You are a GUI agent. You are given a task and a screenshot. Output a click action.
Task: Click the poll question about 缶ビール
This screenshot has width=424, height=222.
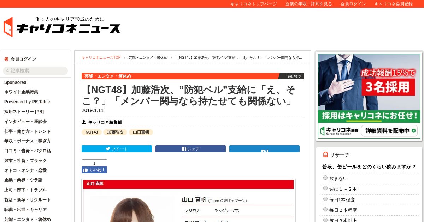[x=369, y=166]
